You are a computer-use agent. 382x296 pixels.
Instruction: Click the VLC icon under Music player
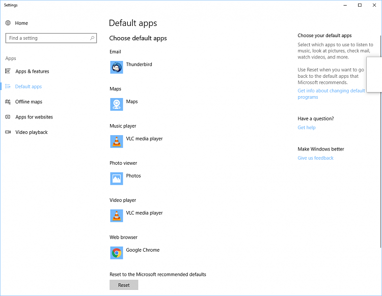click(117, 141)
